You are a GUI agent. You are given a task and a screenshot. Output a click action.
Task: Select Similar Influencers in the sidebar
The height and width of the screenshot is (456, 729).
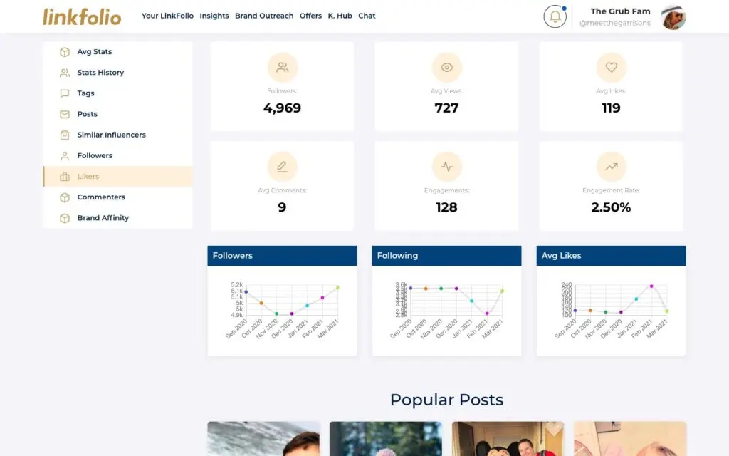[x=111, y=135]
